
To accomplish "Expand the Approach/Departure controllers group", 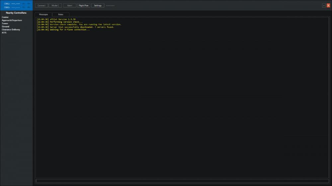I will (12, 20).
